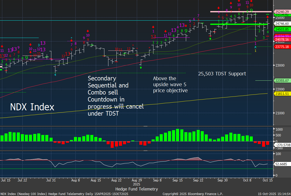Click the 22355.07 green price label
Viewport: 291px width, 196px height.
tap(281, 81)
